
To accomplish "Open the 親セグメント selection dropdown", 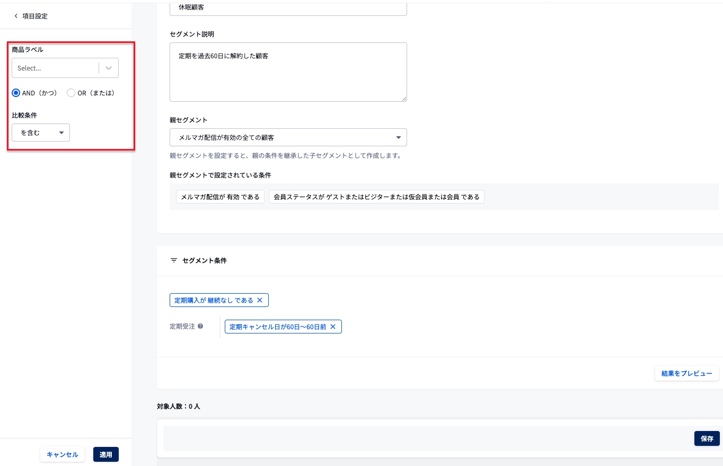I will click(288, 137).
